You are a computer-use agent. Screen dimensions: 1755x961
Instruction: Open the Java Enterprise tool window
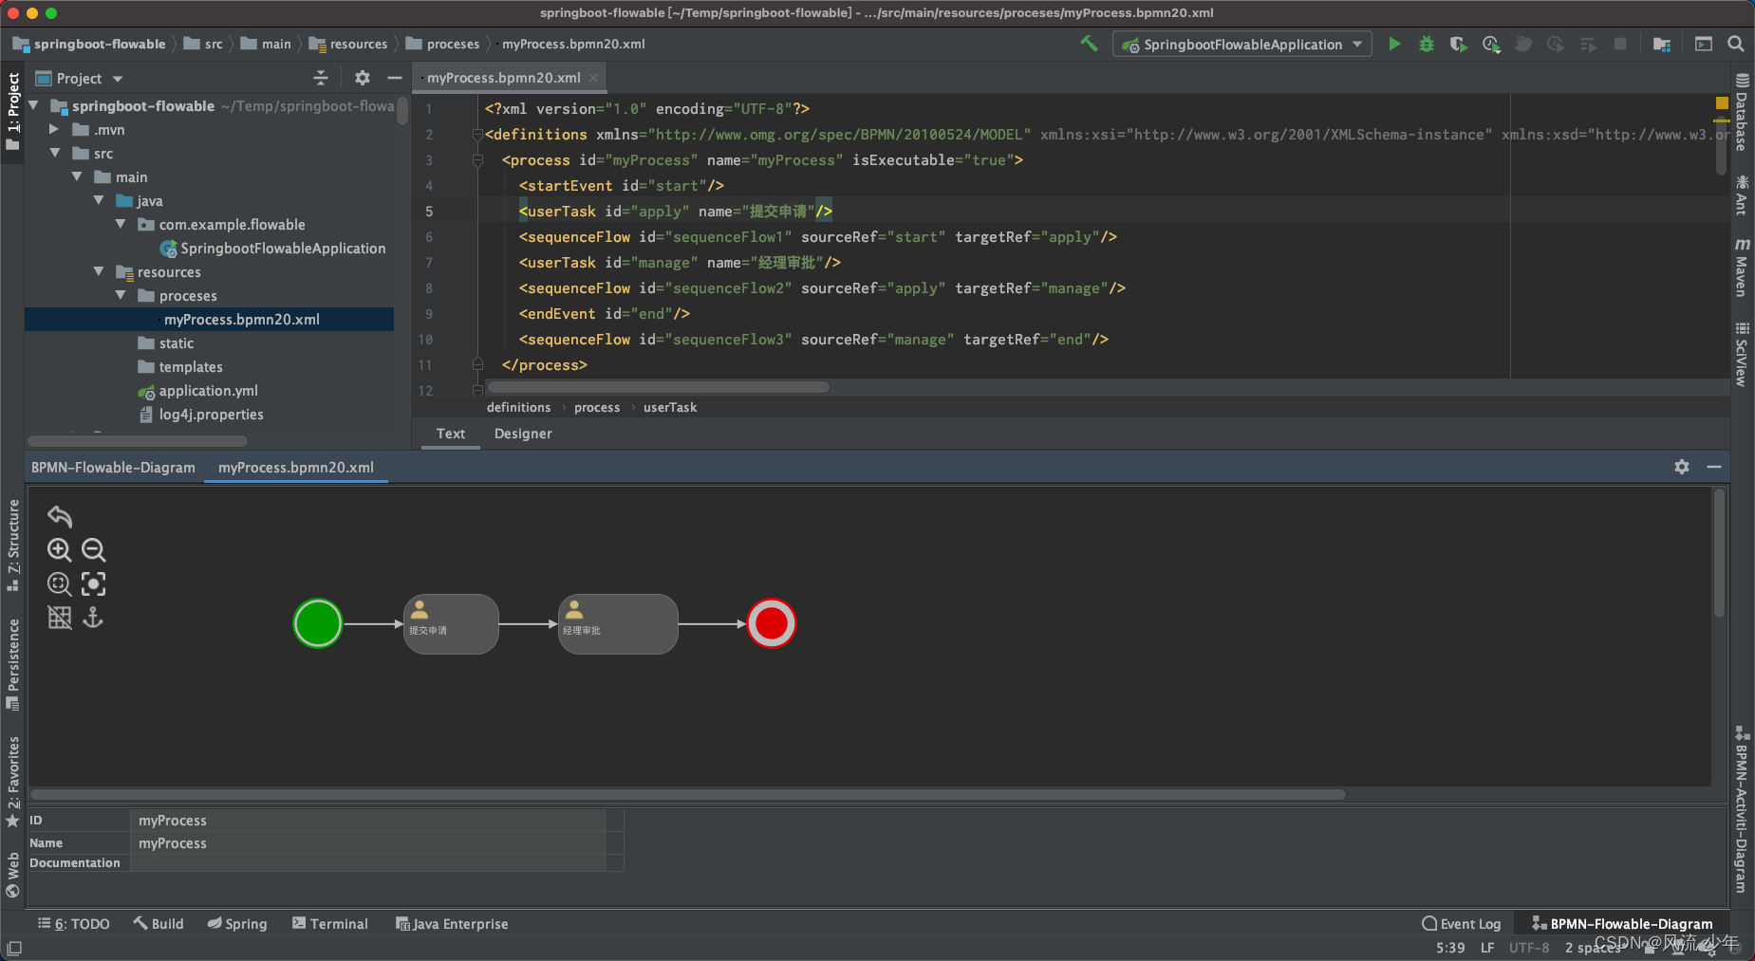[x=452, y=924]
